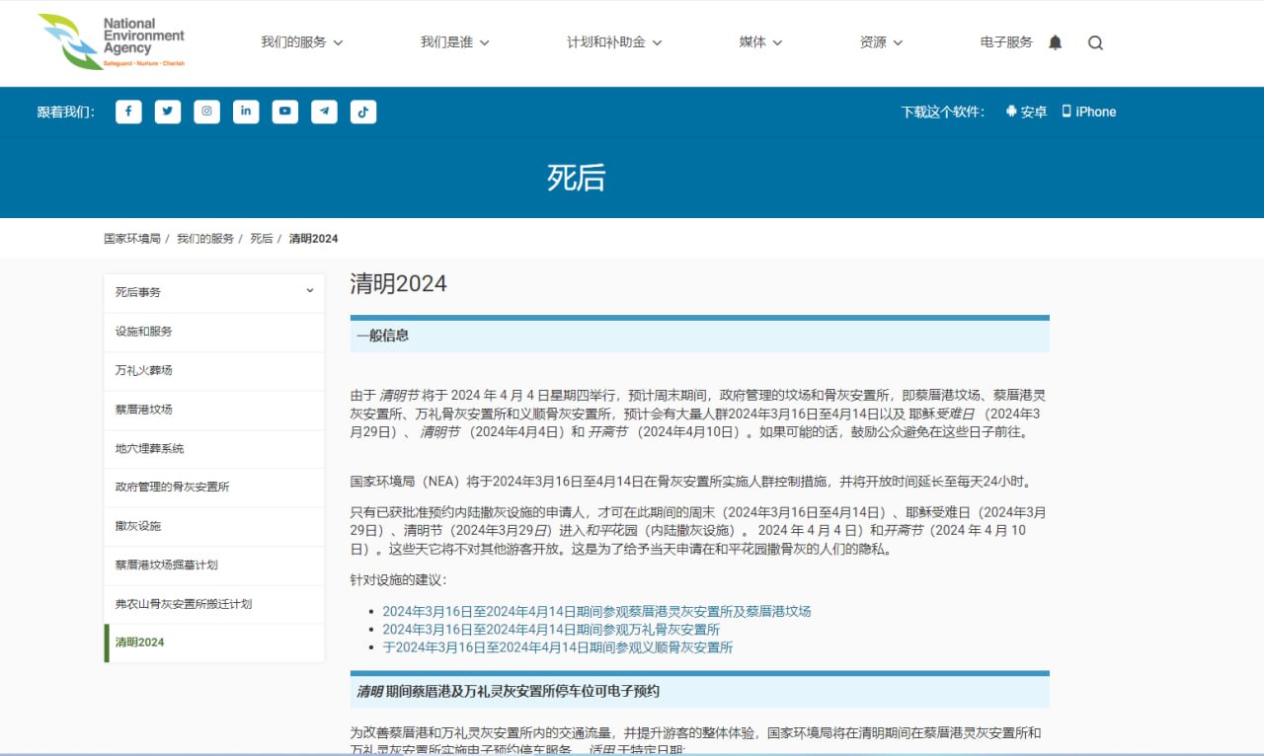
Task: Expand the 计划和补助金 menu
Action: coord(614,42)
